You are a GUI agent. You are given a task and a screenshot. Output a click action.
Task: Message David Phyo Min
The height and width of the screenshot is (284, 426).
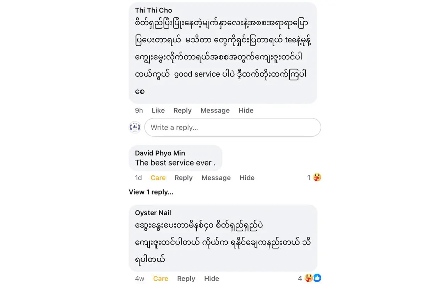tap(216, 177)
